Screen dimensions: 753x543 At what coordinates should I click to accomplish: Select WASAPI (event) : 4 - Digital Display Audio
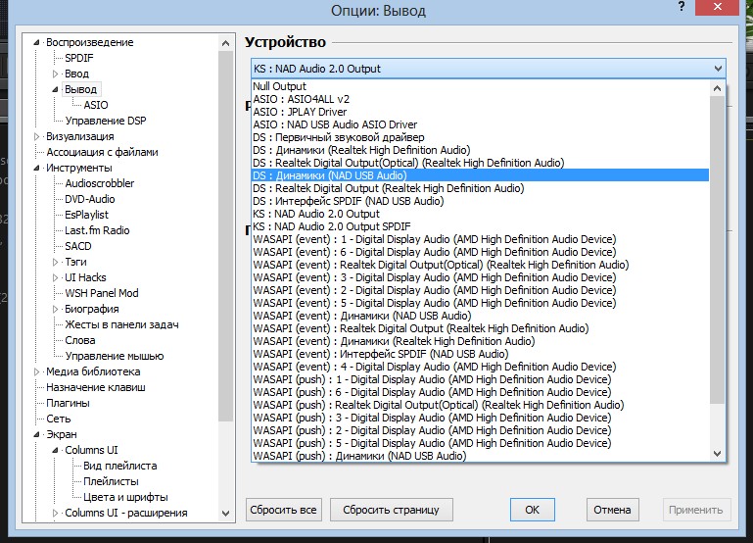(480, 367)
